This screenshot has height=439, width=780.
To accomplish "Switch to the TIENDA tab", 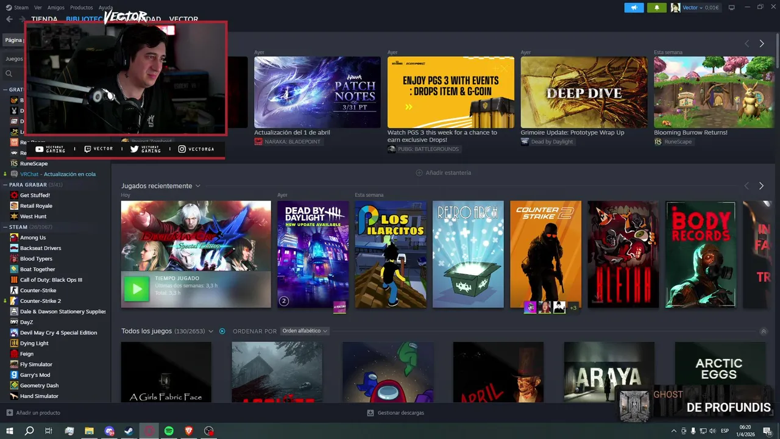I will tap(44, 19).
